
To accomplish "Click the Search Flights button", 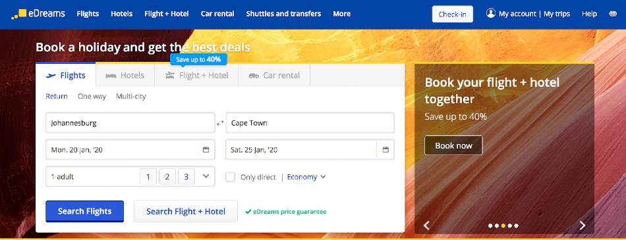I will 84,211.
